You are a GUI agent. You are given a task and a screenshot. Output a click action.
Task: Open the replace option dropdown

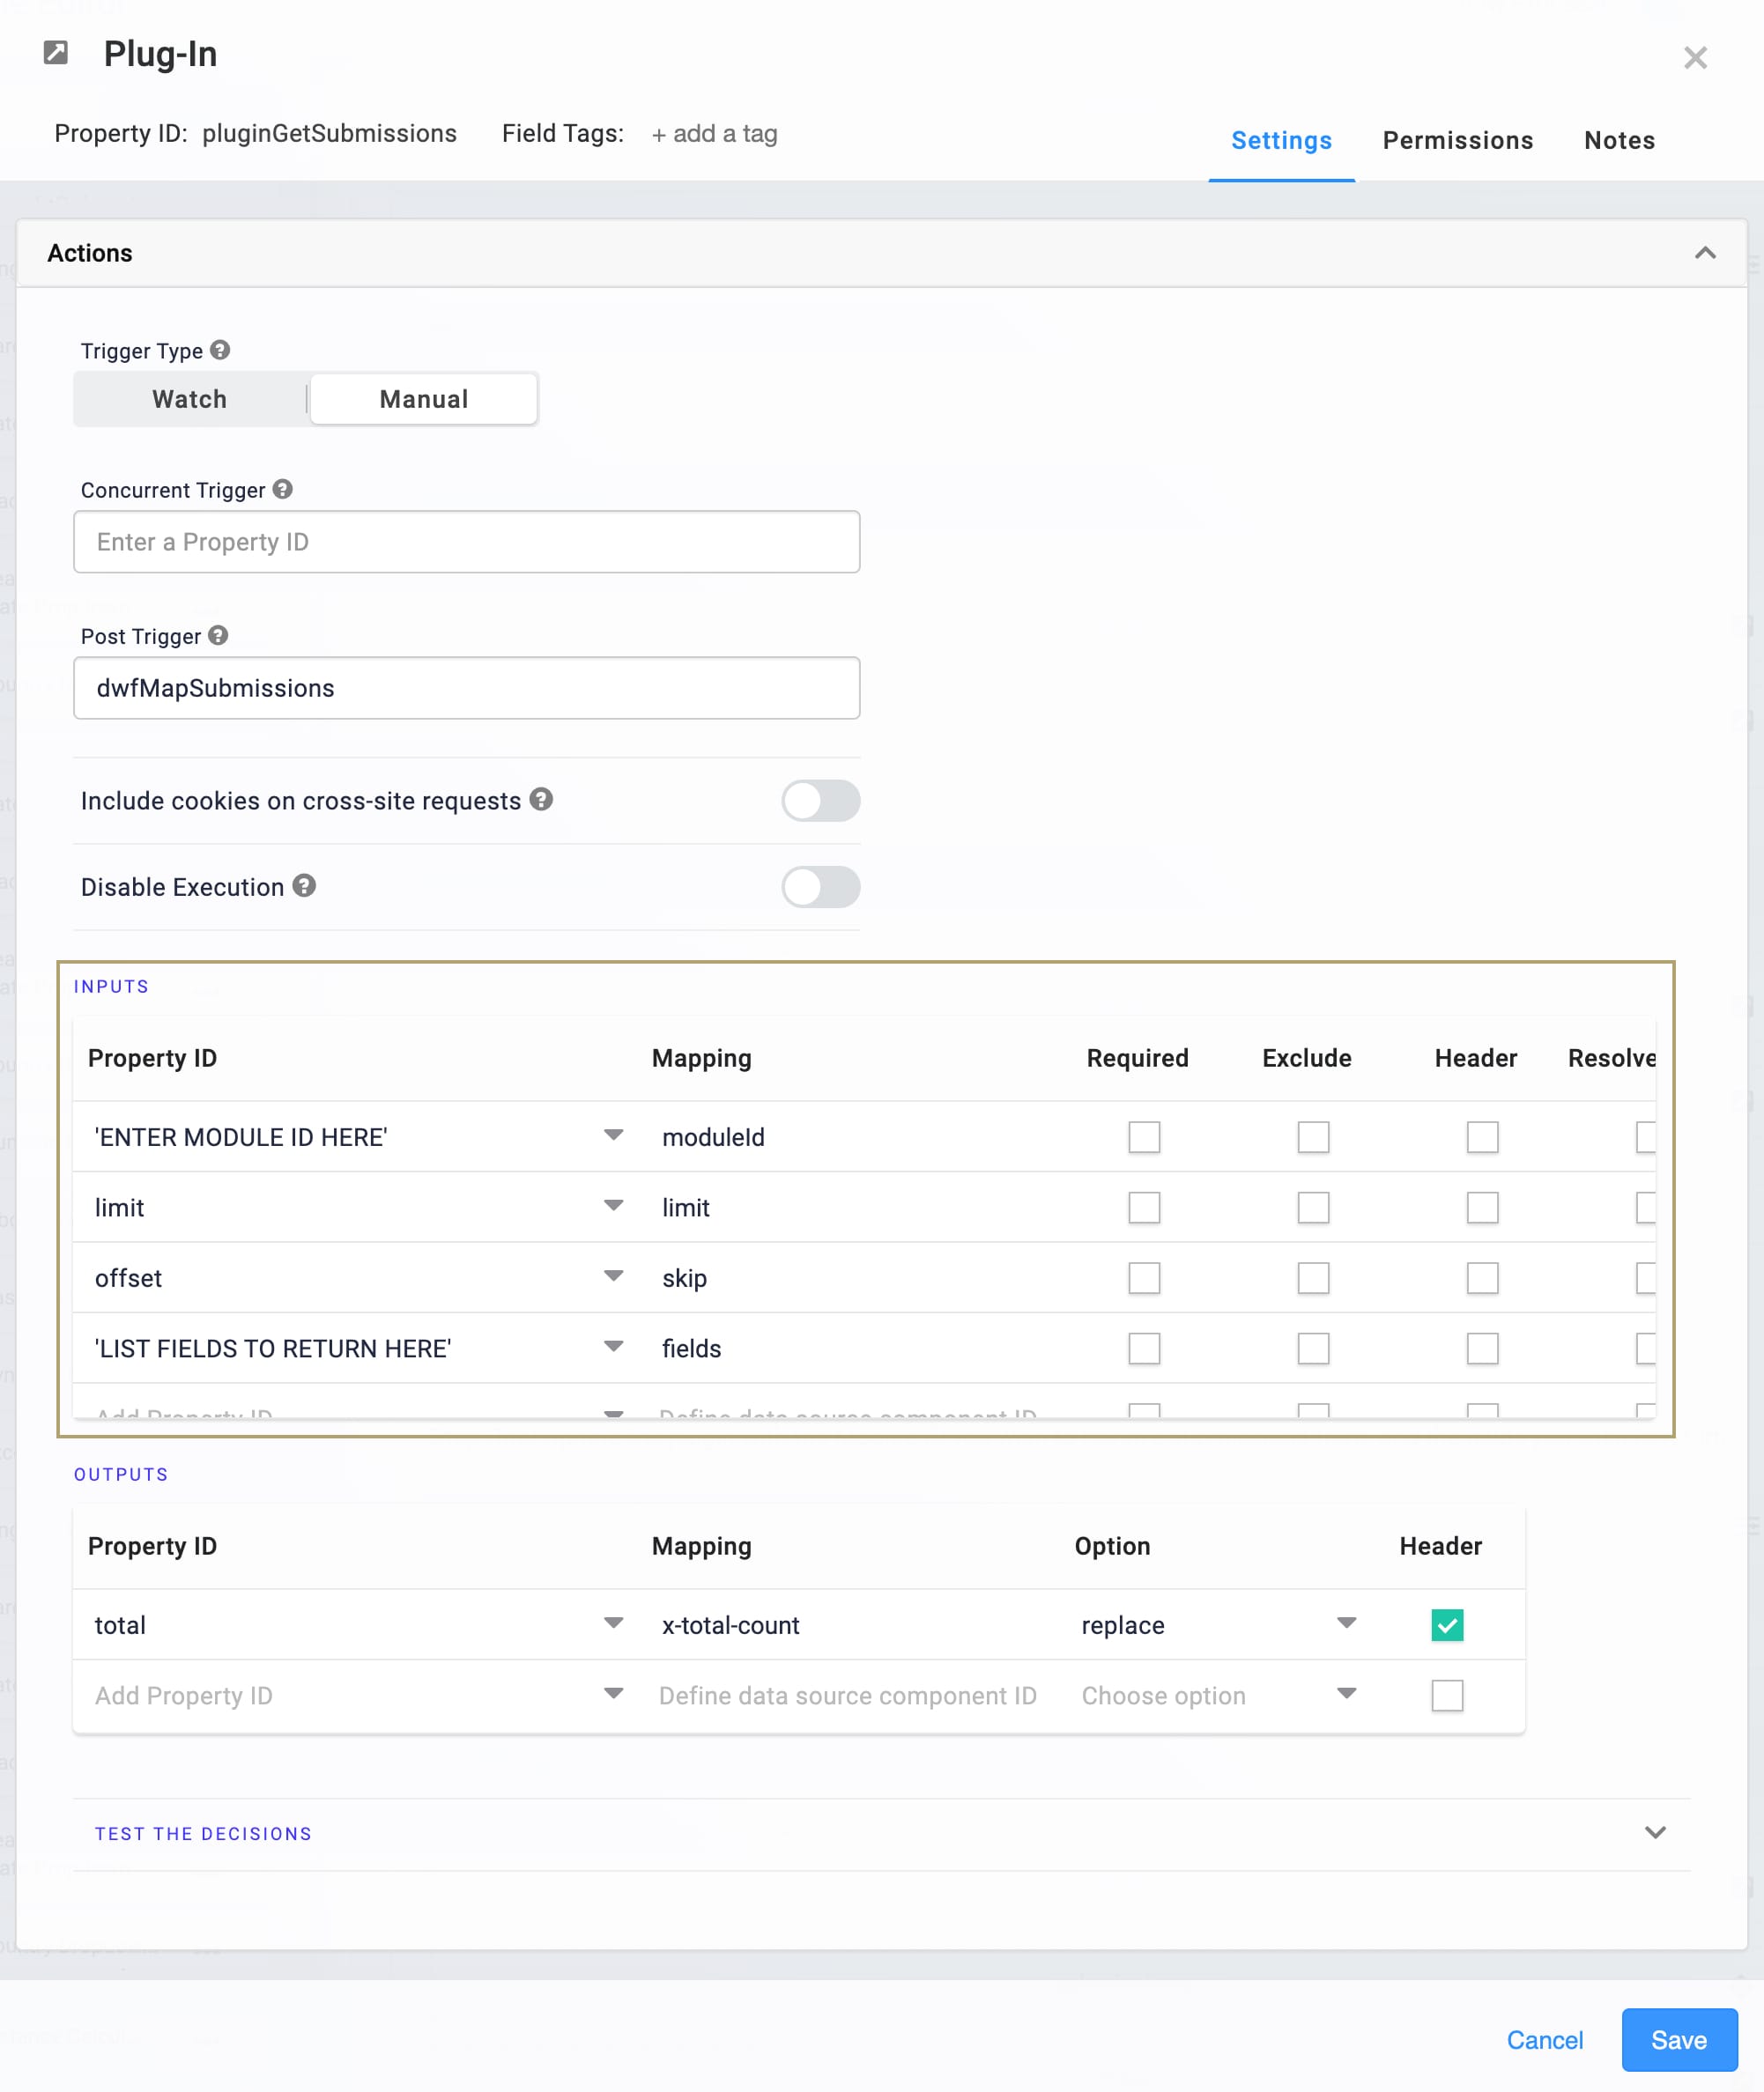[x=1346, y=1623]
